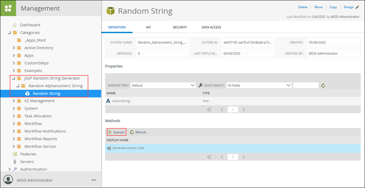Open the Security tab
The width and height of the screenshot is (365, 188).
pos(180,27)
